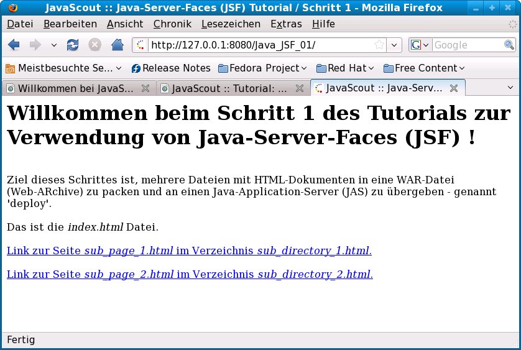
Task: Close the 'Willkommen bei JavaS...' tab
Action: pyautogui.click(x=145, y=88)
